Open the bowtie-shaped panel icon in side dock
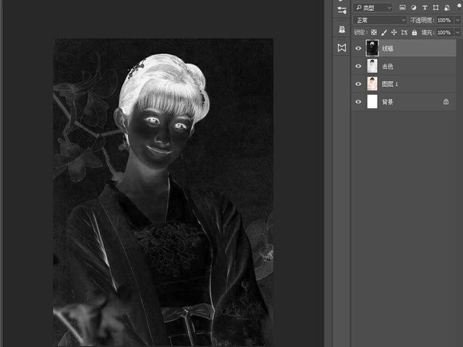This screenshot has width=463, height=347. [x=341, y=48]
